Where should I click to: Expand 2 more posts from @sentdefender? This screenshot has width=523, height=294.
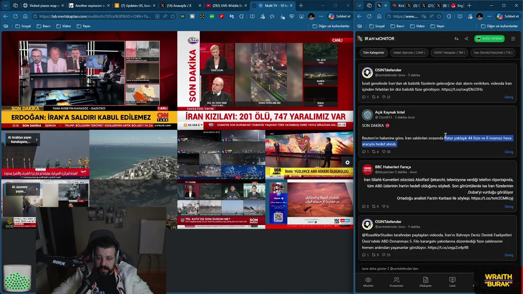click(x=390, y=269)
